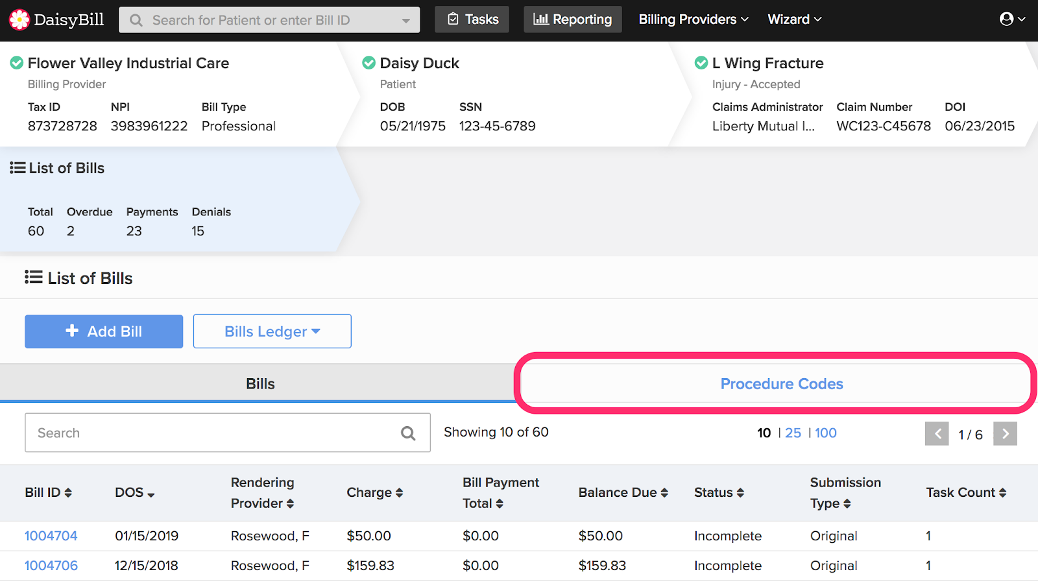The height and width of the screenshot is (587, 1038).
Task: Show 25 bills per page
Action: point(793,433)
